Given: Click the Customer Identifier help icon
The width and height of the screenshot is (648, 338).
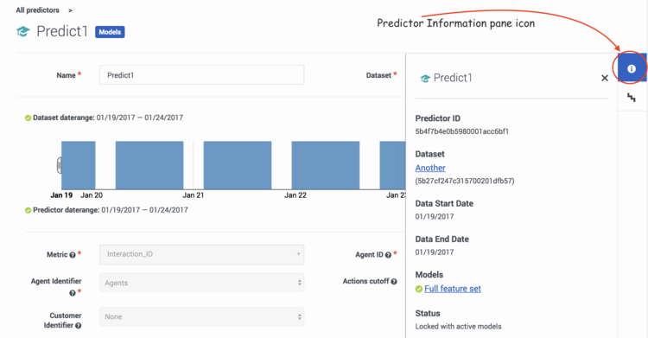Looking at the screenshot, I should pyautogui.click(x=78, y=326).
